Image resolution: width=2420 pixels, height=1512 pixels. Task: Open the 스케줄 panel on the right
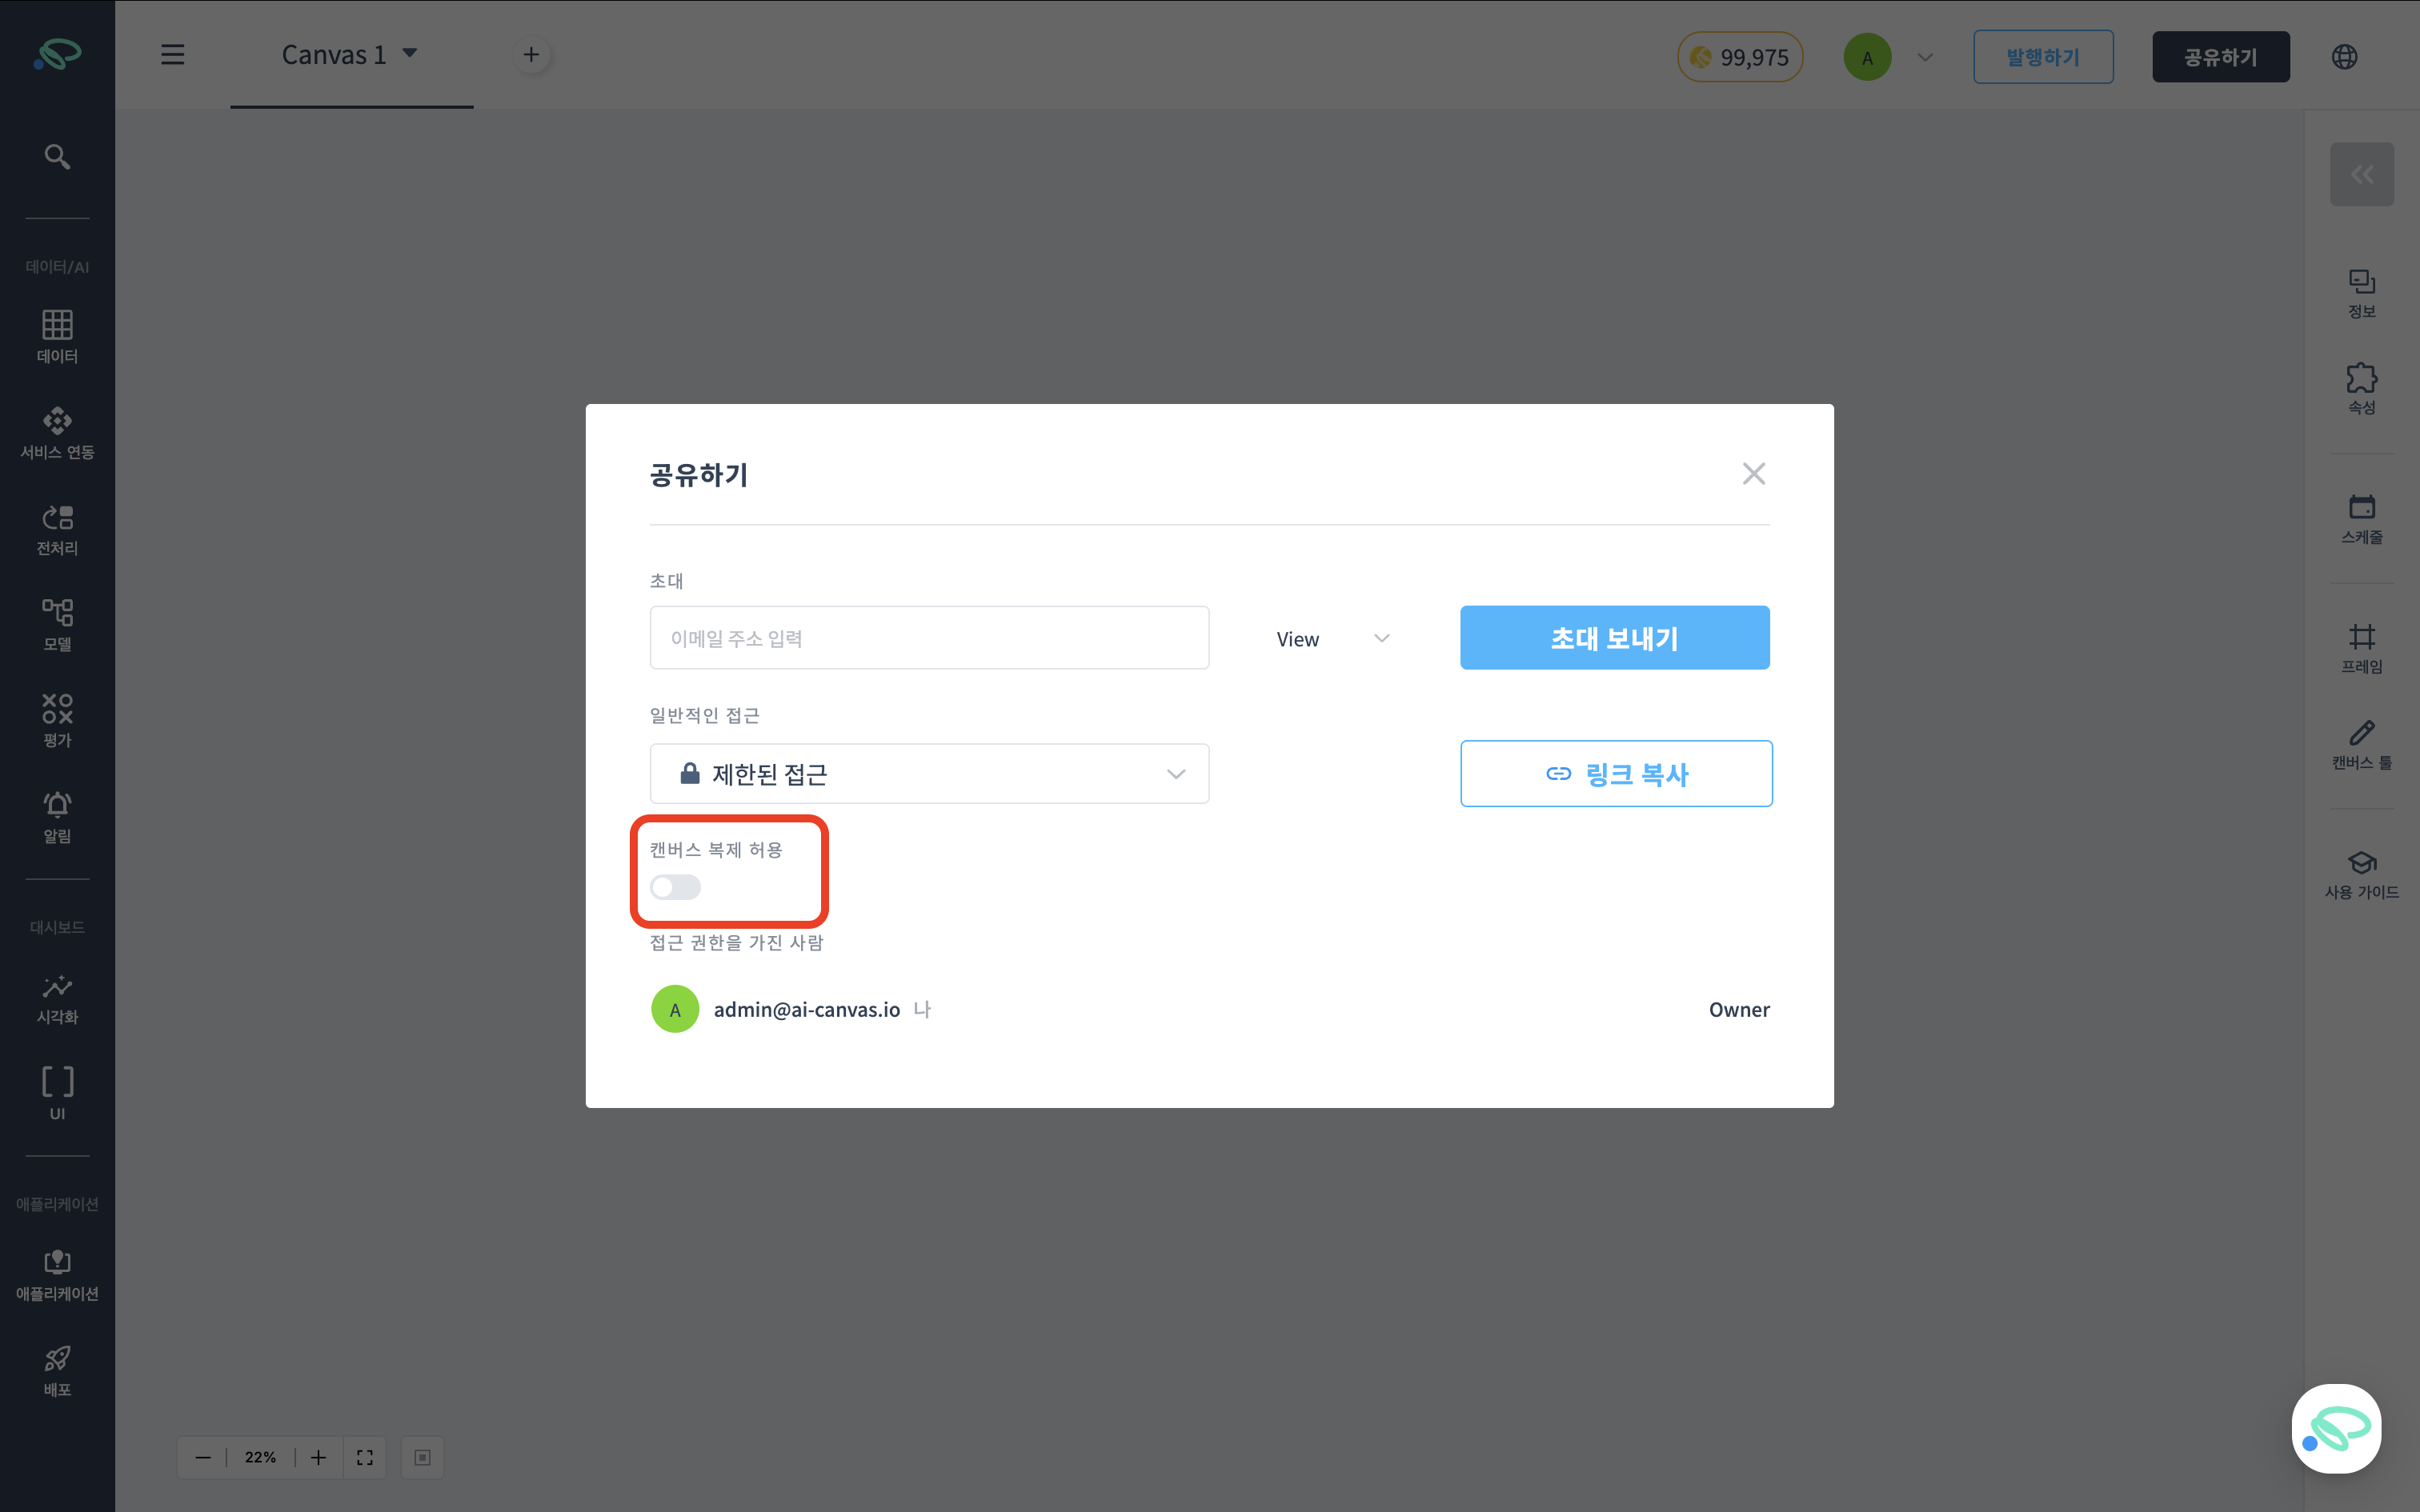tap(2361, 515)
